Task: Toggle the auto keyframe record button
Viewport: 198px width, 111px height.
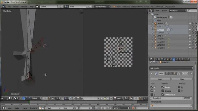Action: point(133,108)
